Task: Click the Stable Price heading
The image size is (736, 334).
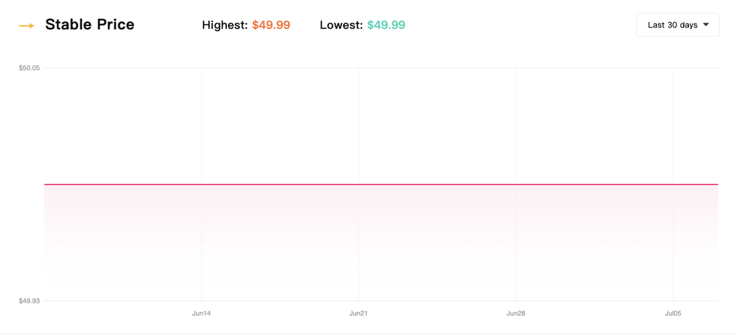Action: point(90,25)
